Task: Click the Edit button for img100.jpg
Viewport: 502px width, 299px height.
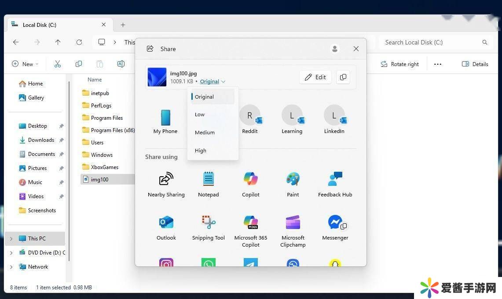Action: (315, 77)
